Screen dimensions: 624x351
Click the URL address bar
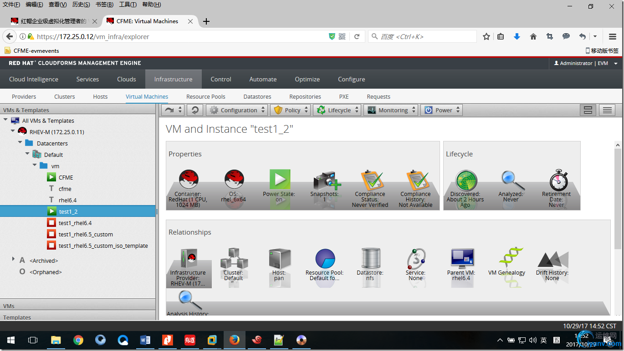(x=182, y=36)
